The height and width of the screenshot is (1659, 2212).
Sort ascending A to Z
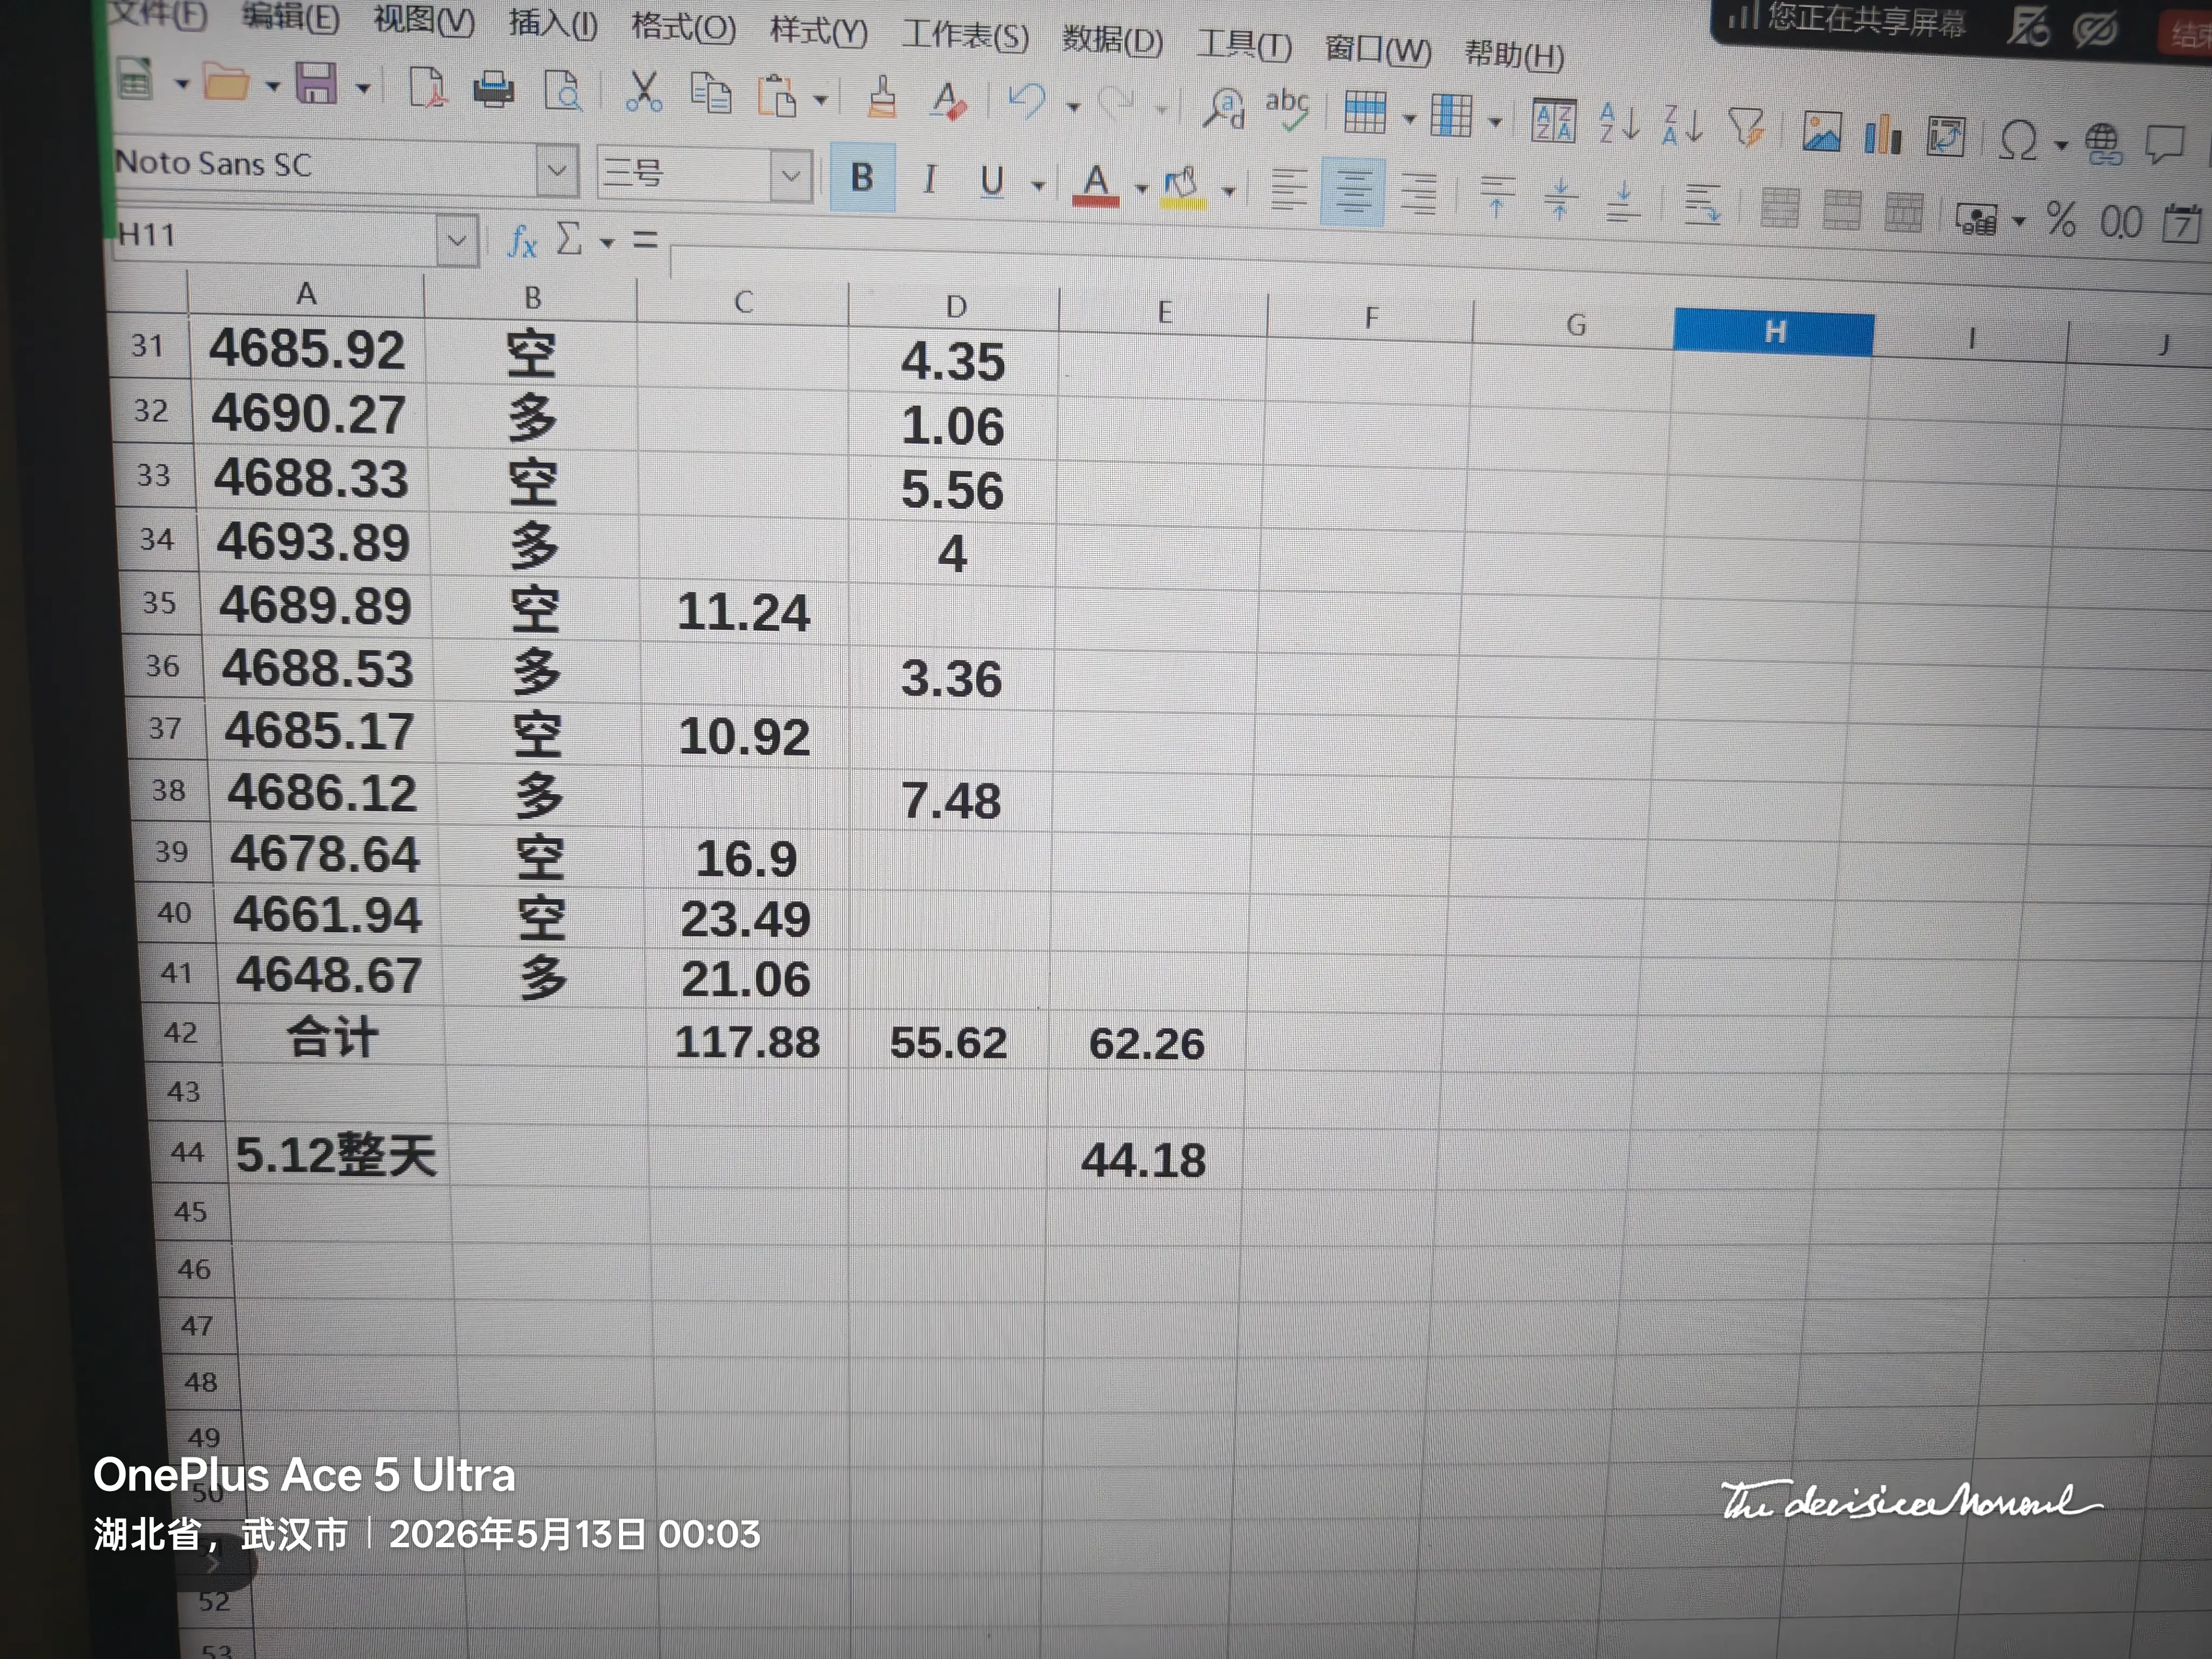[1619, 123]
